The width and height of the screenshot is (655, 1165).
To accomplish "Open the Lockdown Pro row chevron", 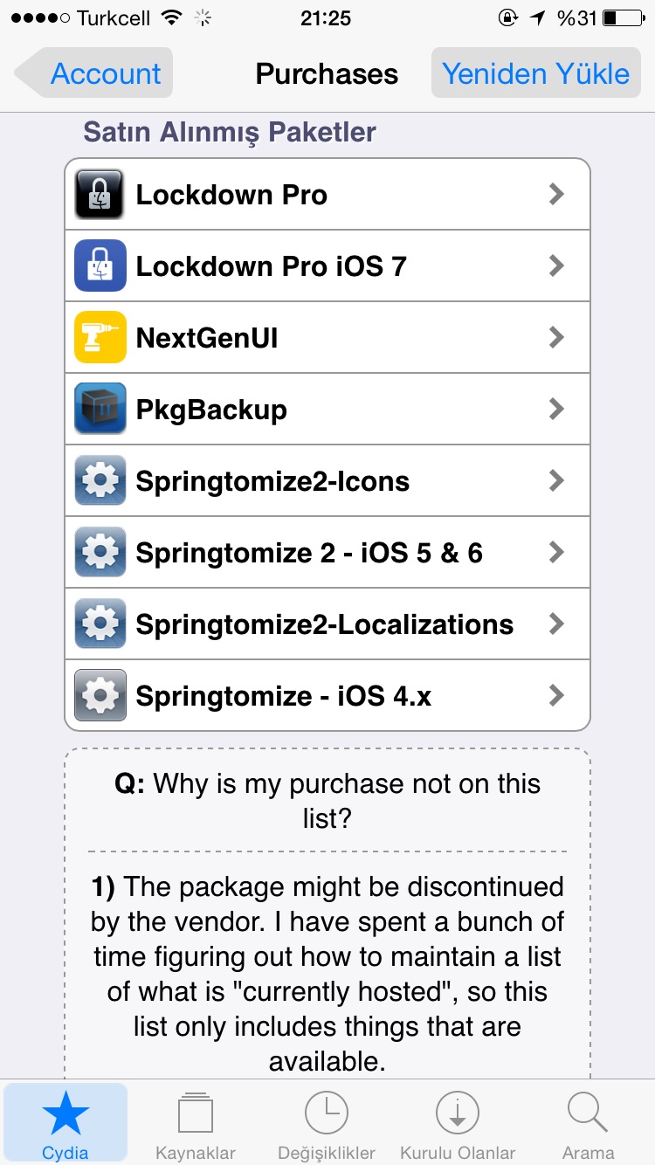I will (x=556, y=194).
